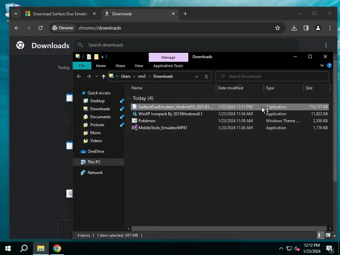
Task: Sort by the Size column header
Action: point(316,88)
